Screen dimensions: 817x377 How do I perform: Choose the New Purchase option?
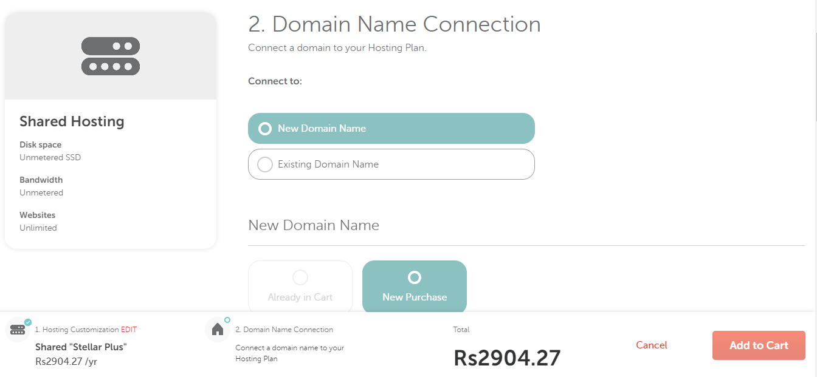pyautogui.click(x=415, y=287)
